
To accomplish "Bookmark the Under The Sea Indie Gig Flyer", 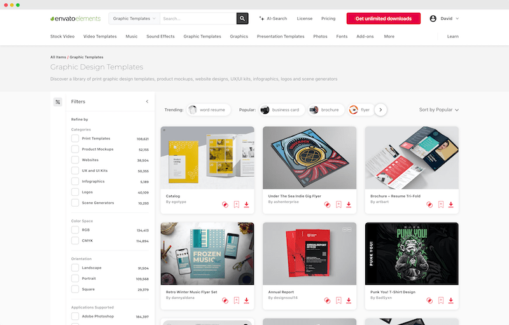I will [x=338, y=204].
